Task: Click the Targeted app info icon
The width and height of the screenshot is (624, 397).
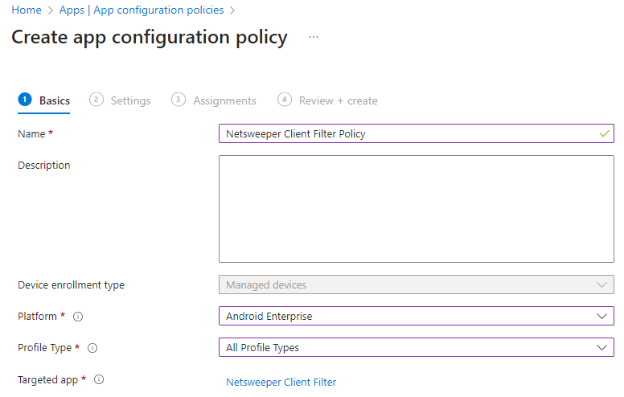Action: (99, 379)
